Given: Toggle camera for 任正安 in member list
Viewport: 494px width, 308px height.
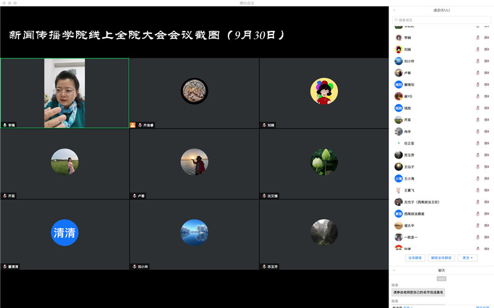Looking at the screenshot, I should (487, 144).
